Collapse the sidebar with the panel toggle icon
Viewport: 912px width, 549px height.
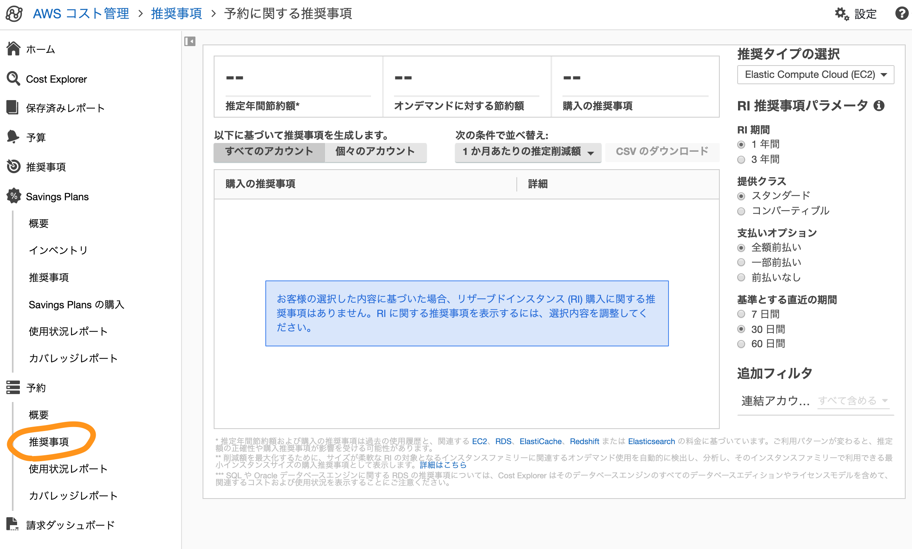point(190,41)
